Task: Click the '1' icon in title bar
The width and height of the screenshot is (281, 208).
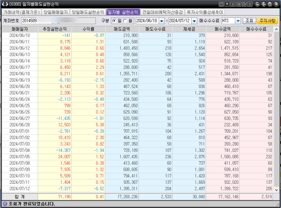Action: click(x=233, y=4)
